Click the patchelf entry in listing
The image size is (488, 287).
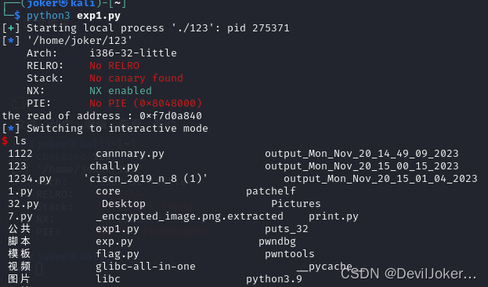[271, 191]
